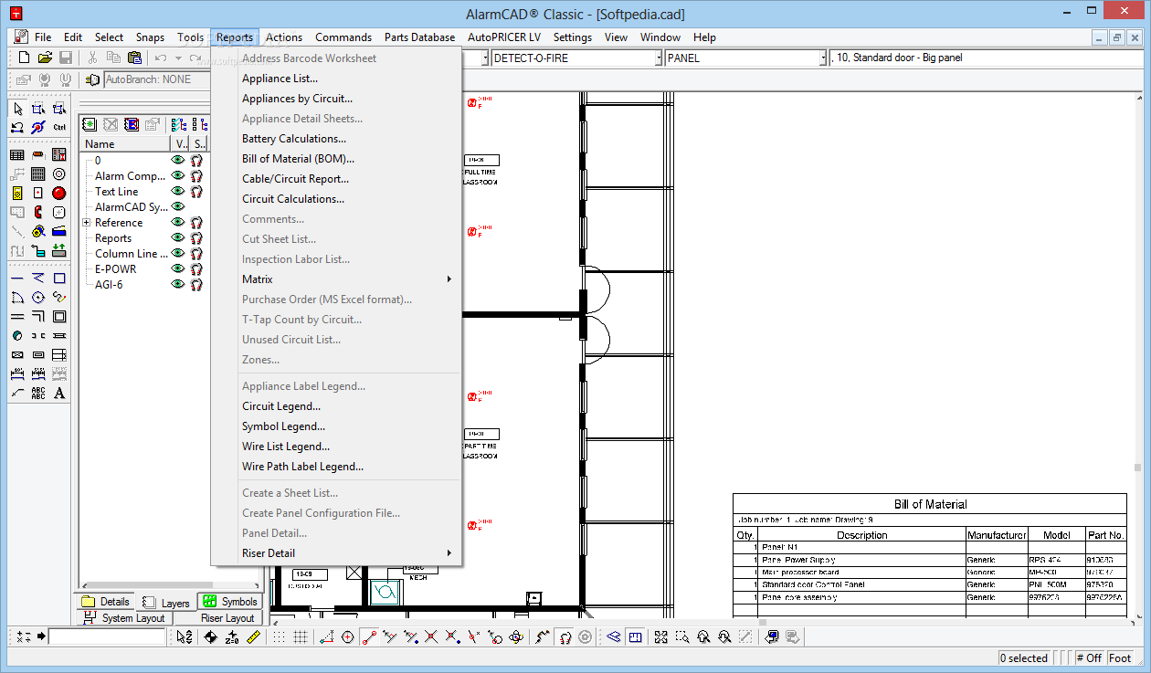
Task: Click the Z=0 elevation icon
Action: (x=232, y=636)
